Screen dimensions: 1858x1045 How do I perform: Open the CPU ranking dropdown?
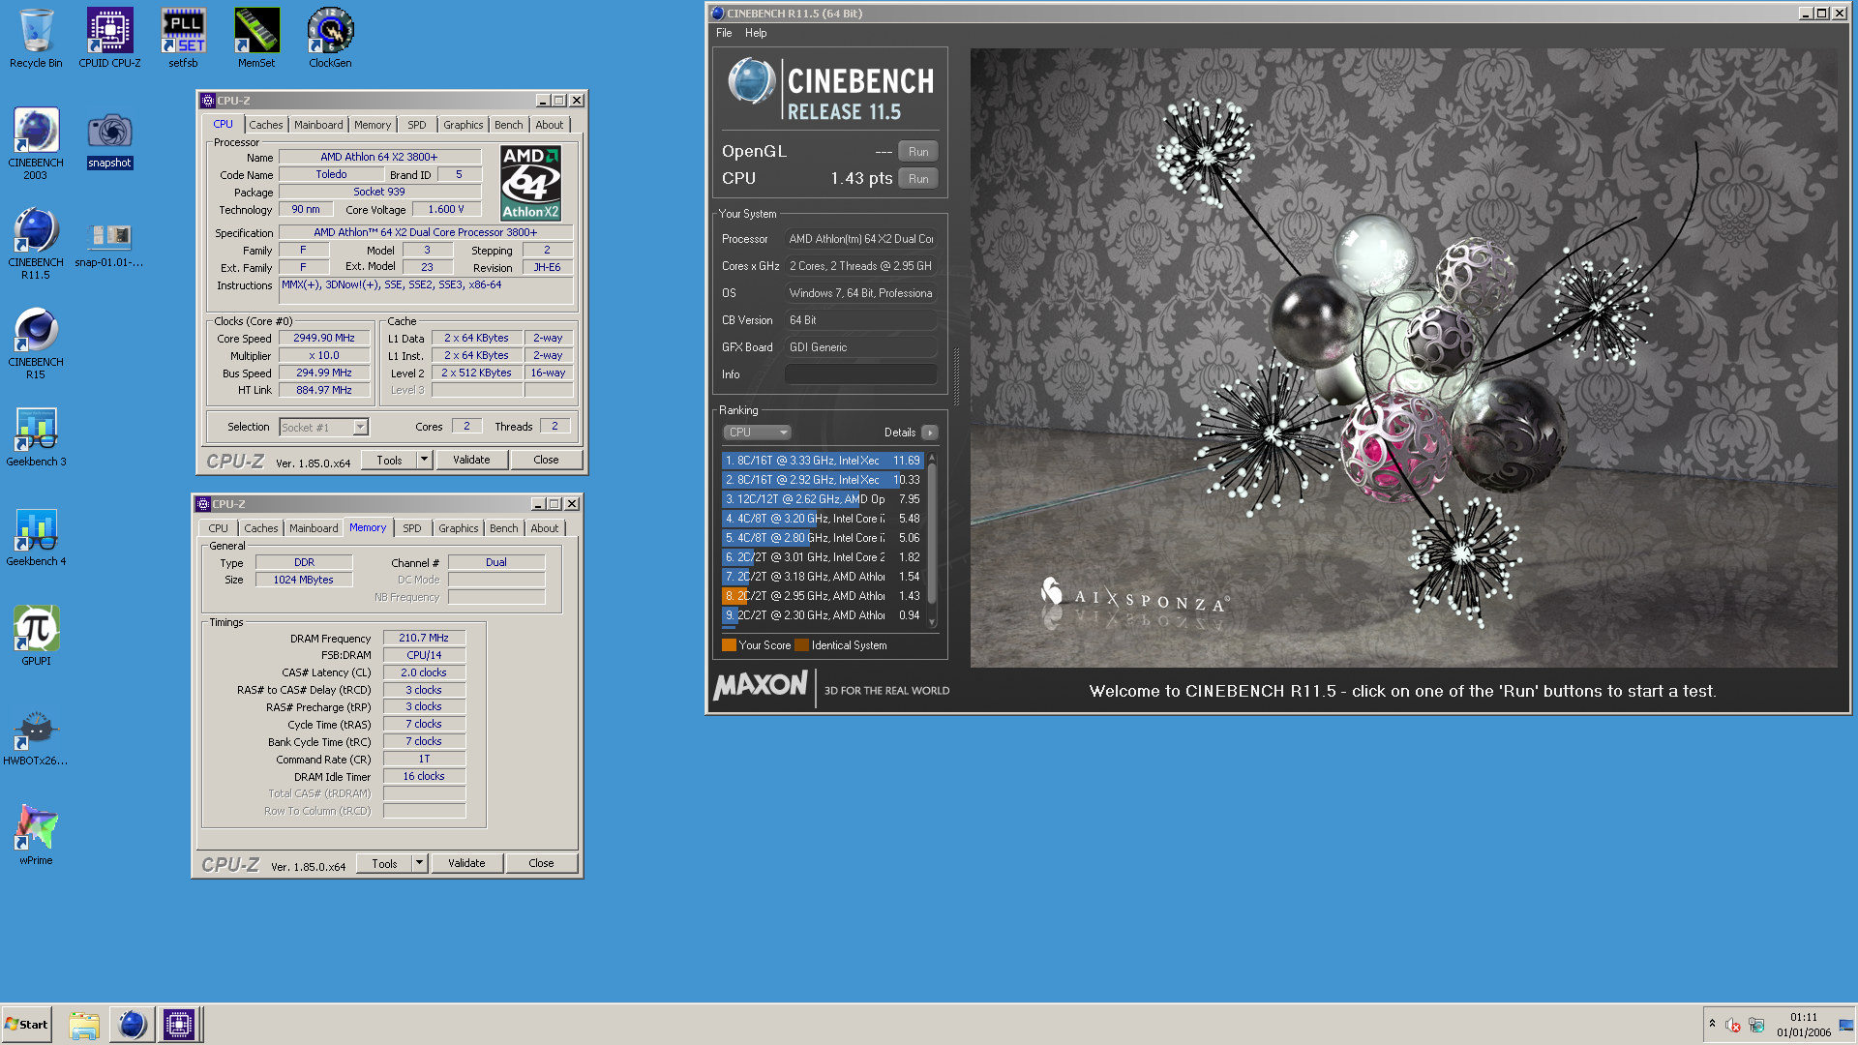(757, 433)
